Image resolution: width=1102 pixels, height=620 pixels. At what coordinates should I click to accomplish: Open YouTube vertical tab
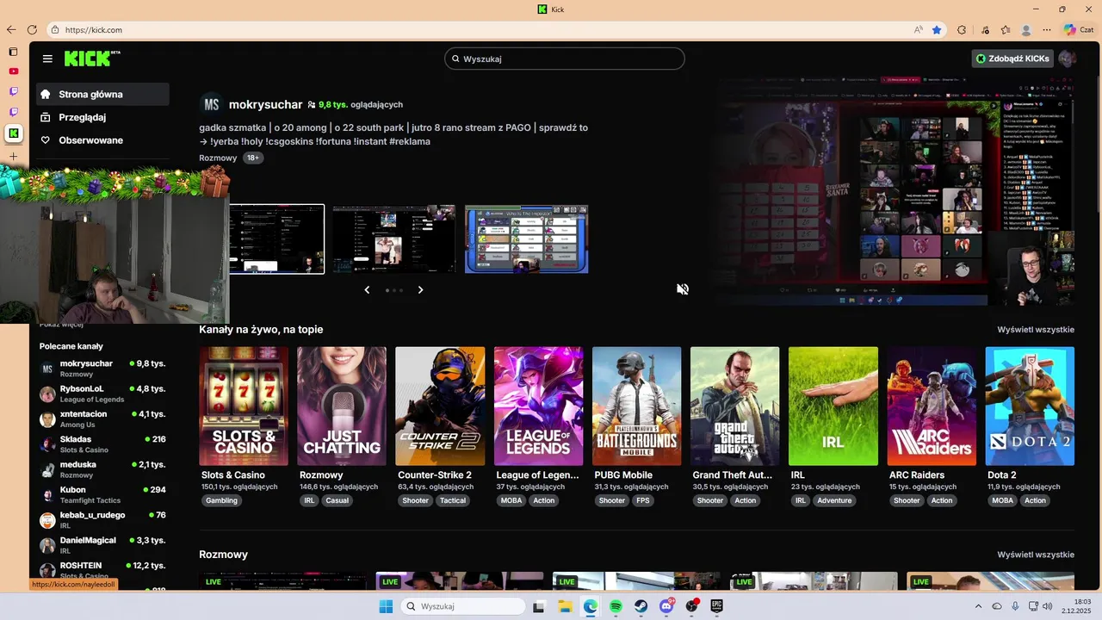[x=13, y=71]
